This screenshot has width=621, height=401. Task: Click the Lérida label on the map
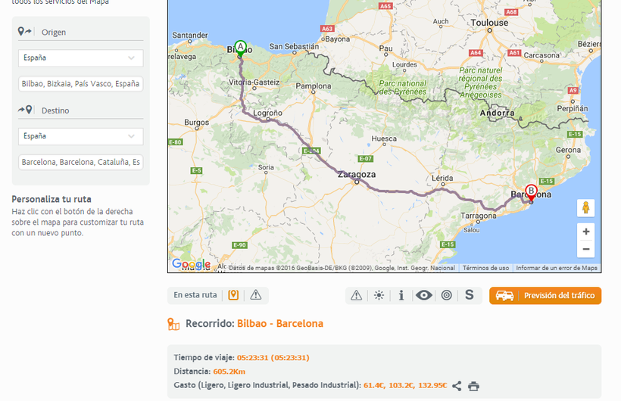pyautogui.click(x=442, y=178)
